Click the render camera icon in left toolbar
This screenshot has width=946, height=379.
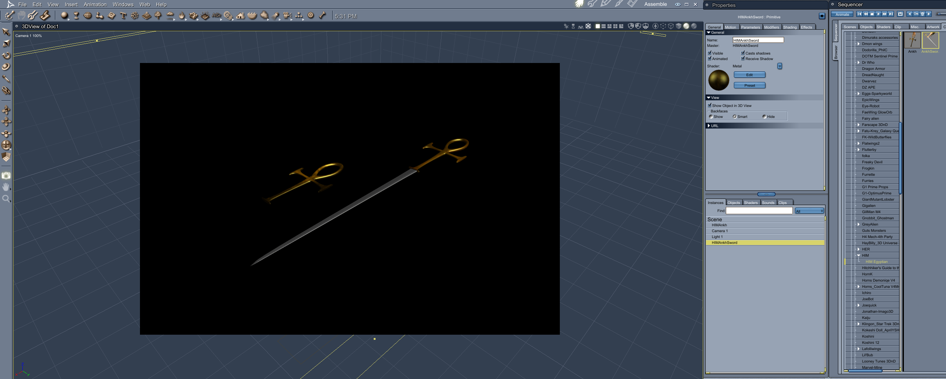(6, 175)
